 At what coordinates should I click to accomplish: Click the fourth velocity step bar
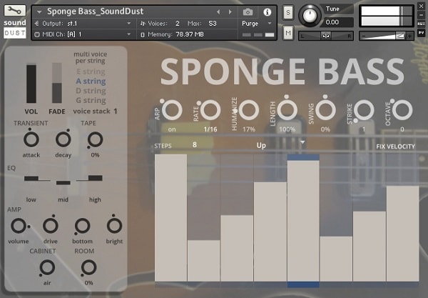[270, 232]
